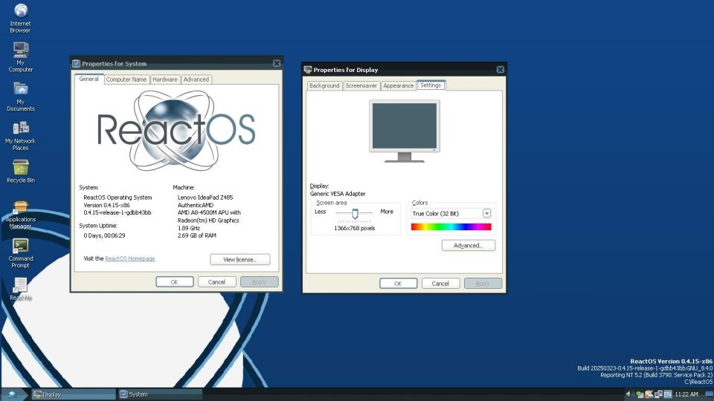Screen dimensions: 714x401
Task: Click Cancel in Properties for System
Action: pyautogui.click(x=216, y=282)
